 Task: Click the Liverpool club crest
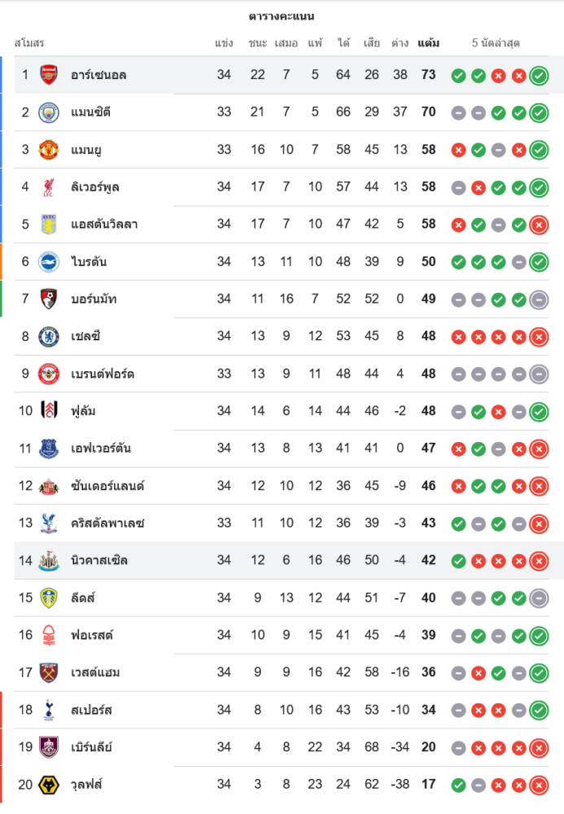(50, 187)
